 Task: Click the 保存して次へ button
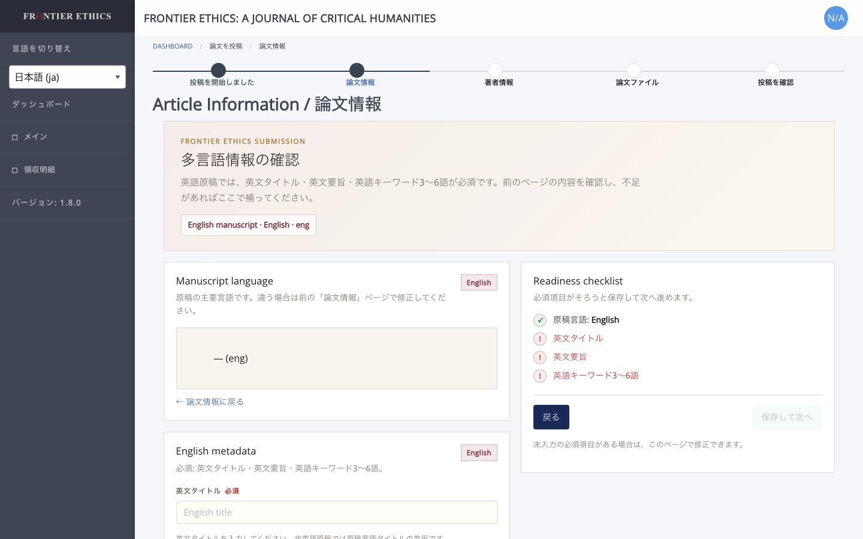point(787,417)
